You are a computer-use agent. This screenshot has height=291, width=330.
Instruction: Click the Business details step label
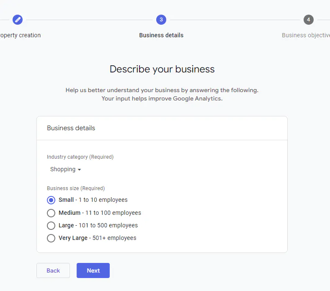pyautogui.click(x=161, y=35)
